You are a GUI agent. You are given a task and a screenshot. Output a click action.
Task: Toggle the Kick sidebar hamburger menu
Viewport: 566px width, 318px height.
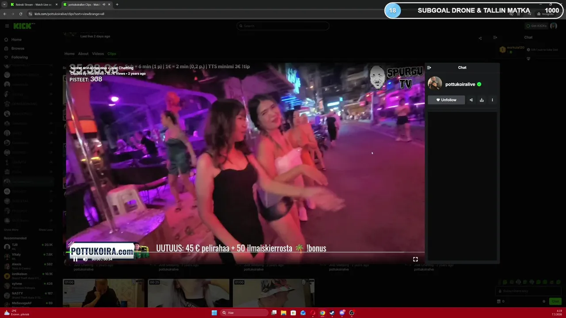[x=7, y=26]
